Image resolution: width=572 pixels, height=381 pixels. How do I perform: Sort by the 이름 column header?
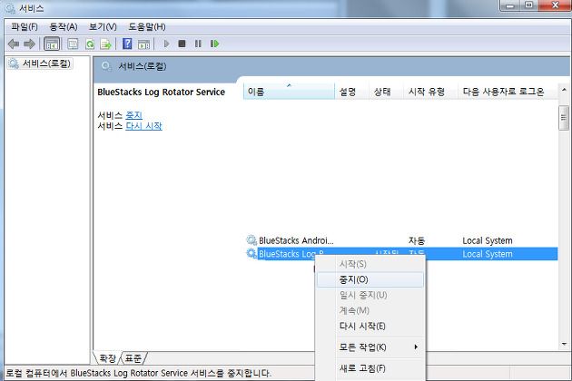click(x=289, y=91)
